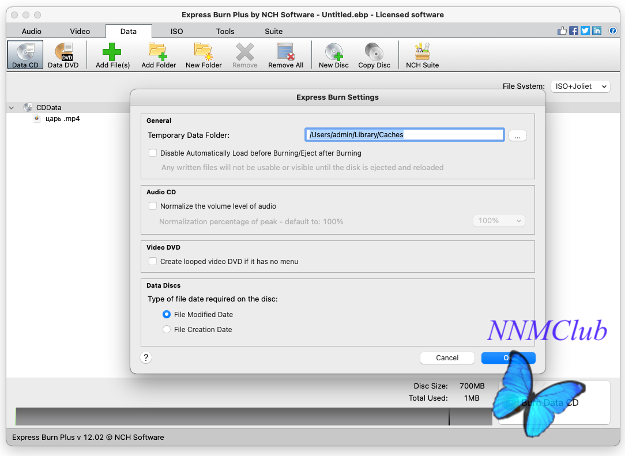Viewport: 625px width, 456px height.
Task: Open settings dialog help question mark
Action: [x=146, y=357]
